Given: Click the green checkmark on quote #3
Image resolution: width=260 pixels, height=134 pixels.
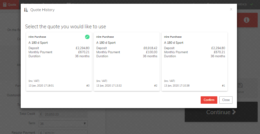Looking at the screenshot, I should click(87, 37).
